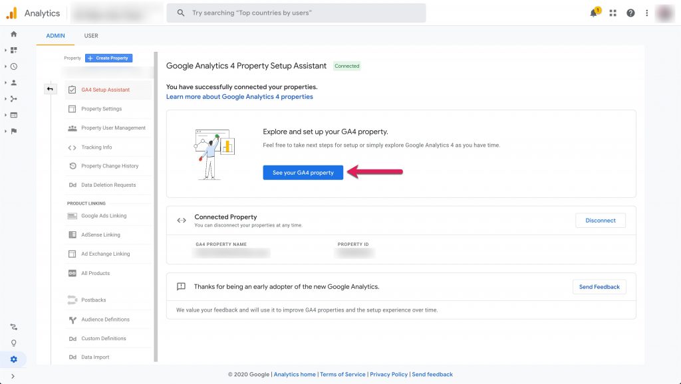Click the back arrow button beside property column
Image resolution: width=681 pixels, height=384 pixels.
[x=50, y=89]
